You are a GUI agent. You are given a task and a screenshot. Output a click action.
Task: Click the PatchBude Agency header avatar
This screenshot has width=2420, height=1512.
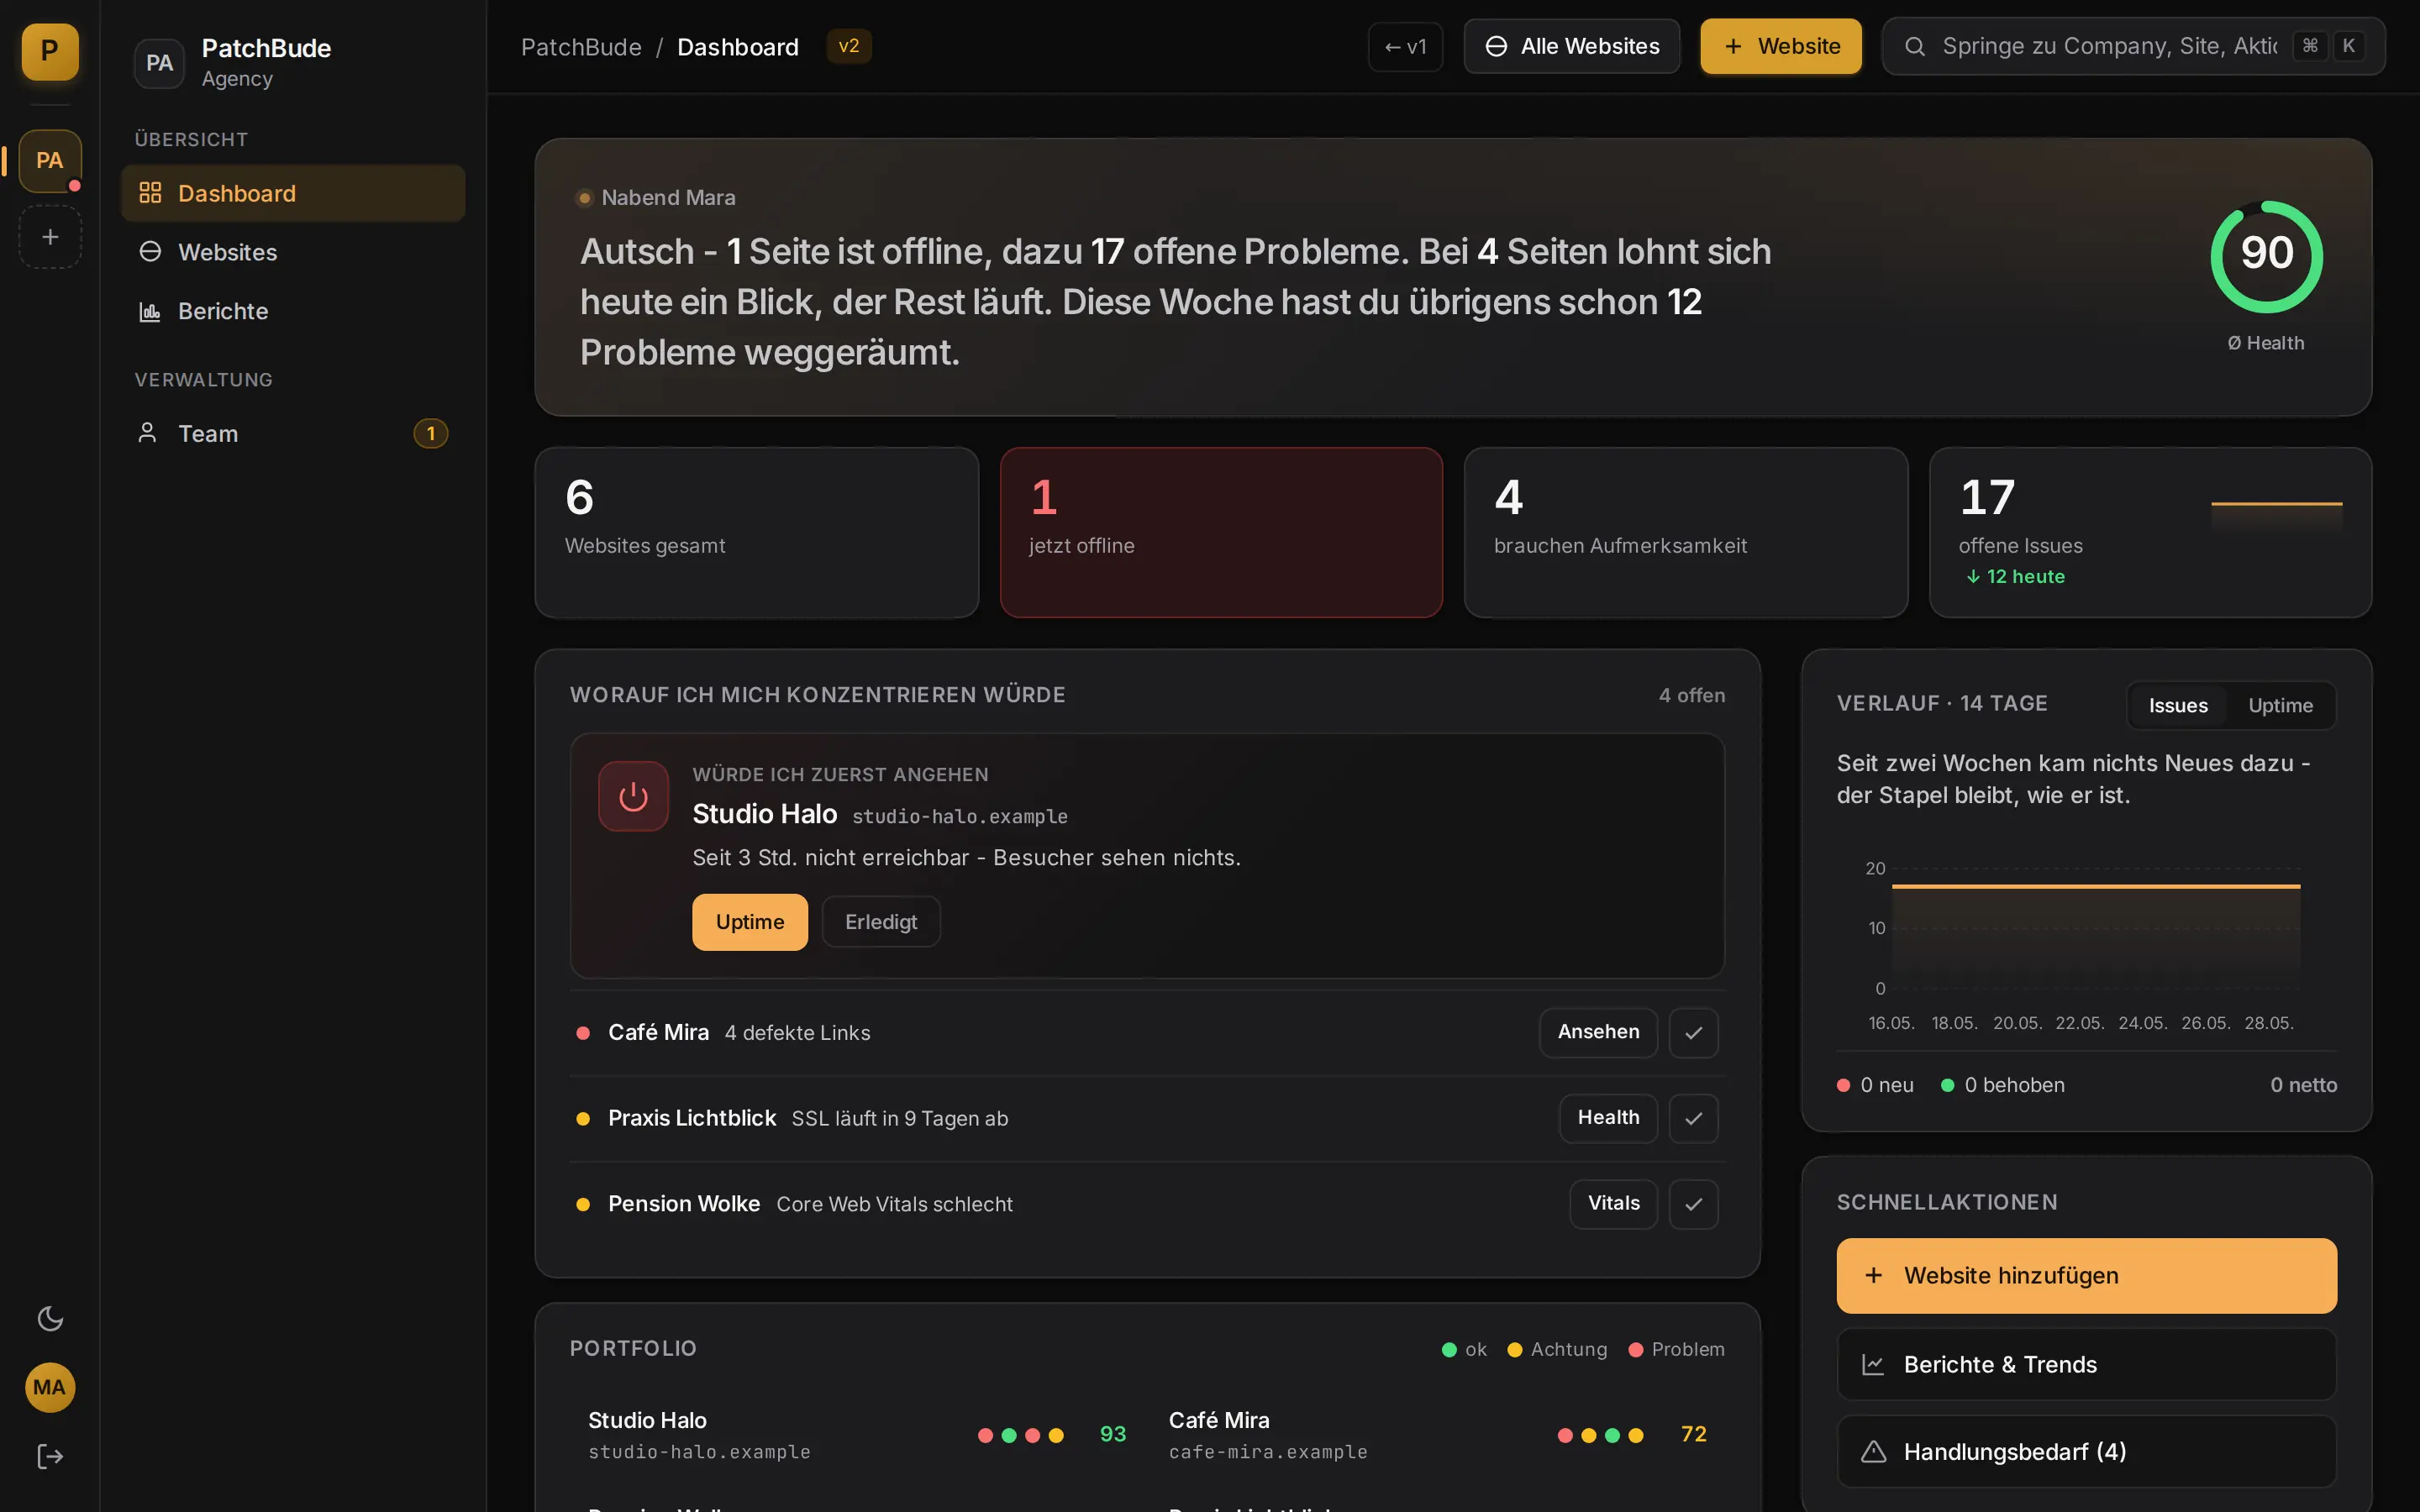(x=159, y=63)
